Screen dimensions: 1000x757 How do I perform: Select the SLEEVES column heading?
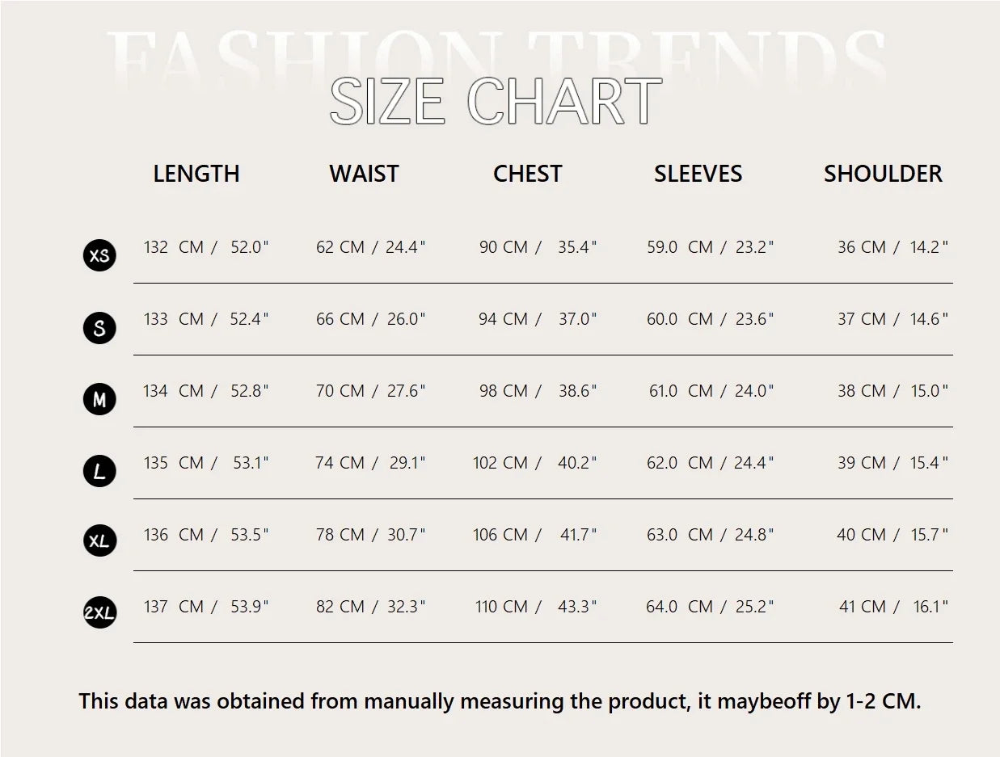click(698, 174)
